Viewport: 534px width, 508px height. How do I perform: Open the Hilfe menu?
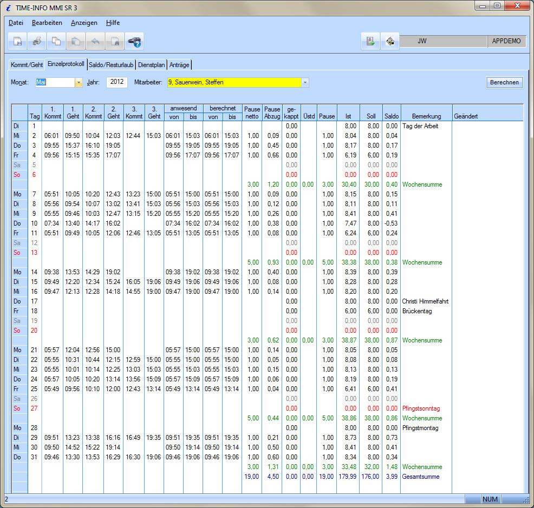pos(113,23)
